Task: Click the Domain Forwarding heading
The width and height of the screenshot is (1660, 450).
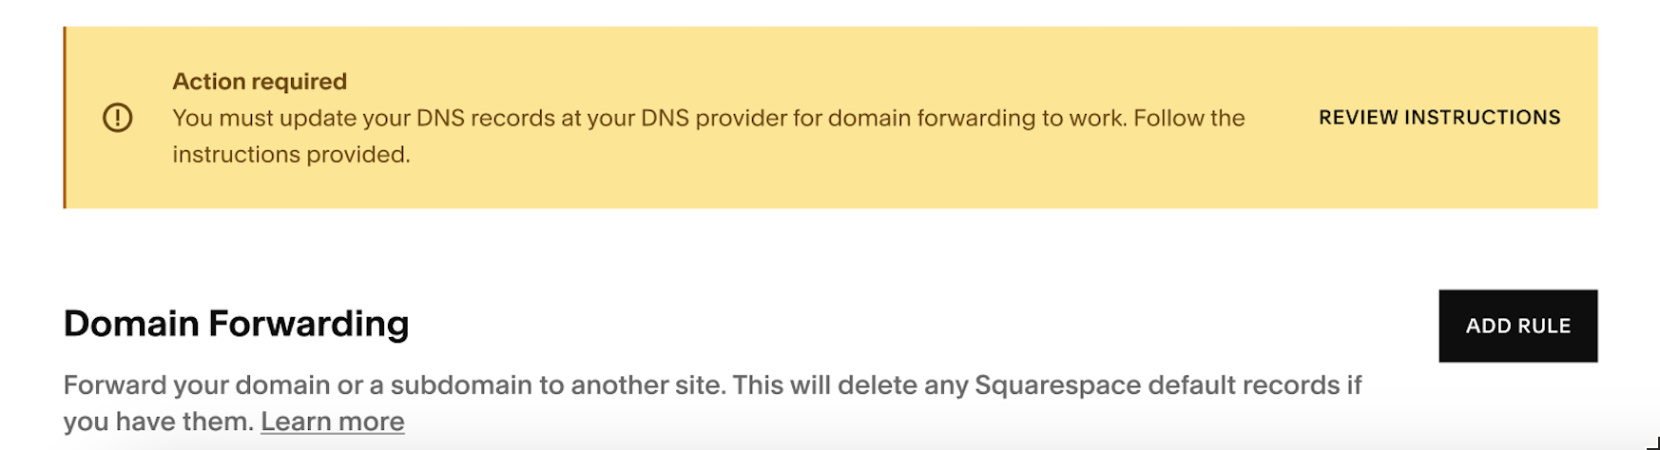Action: coord(237,324)
